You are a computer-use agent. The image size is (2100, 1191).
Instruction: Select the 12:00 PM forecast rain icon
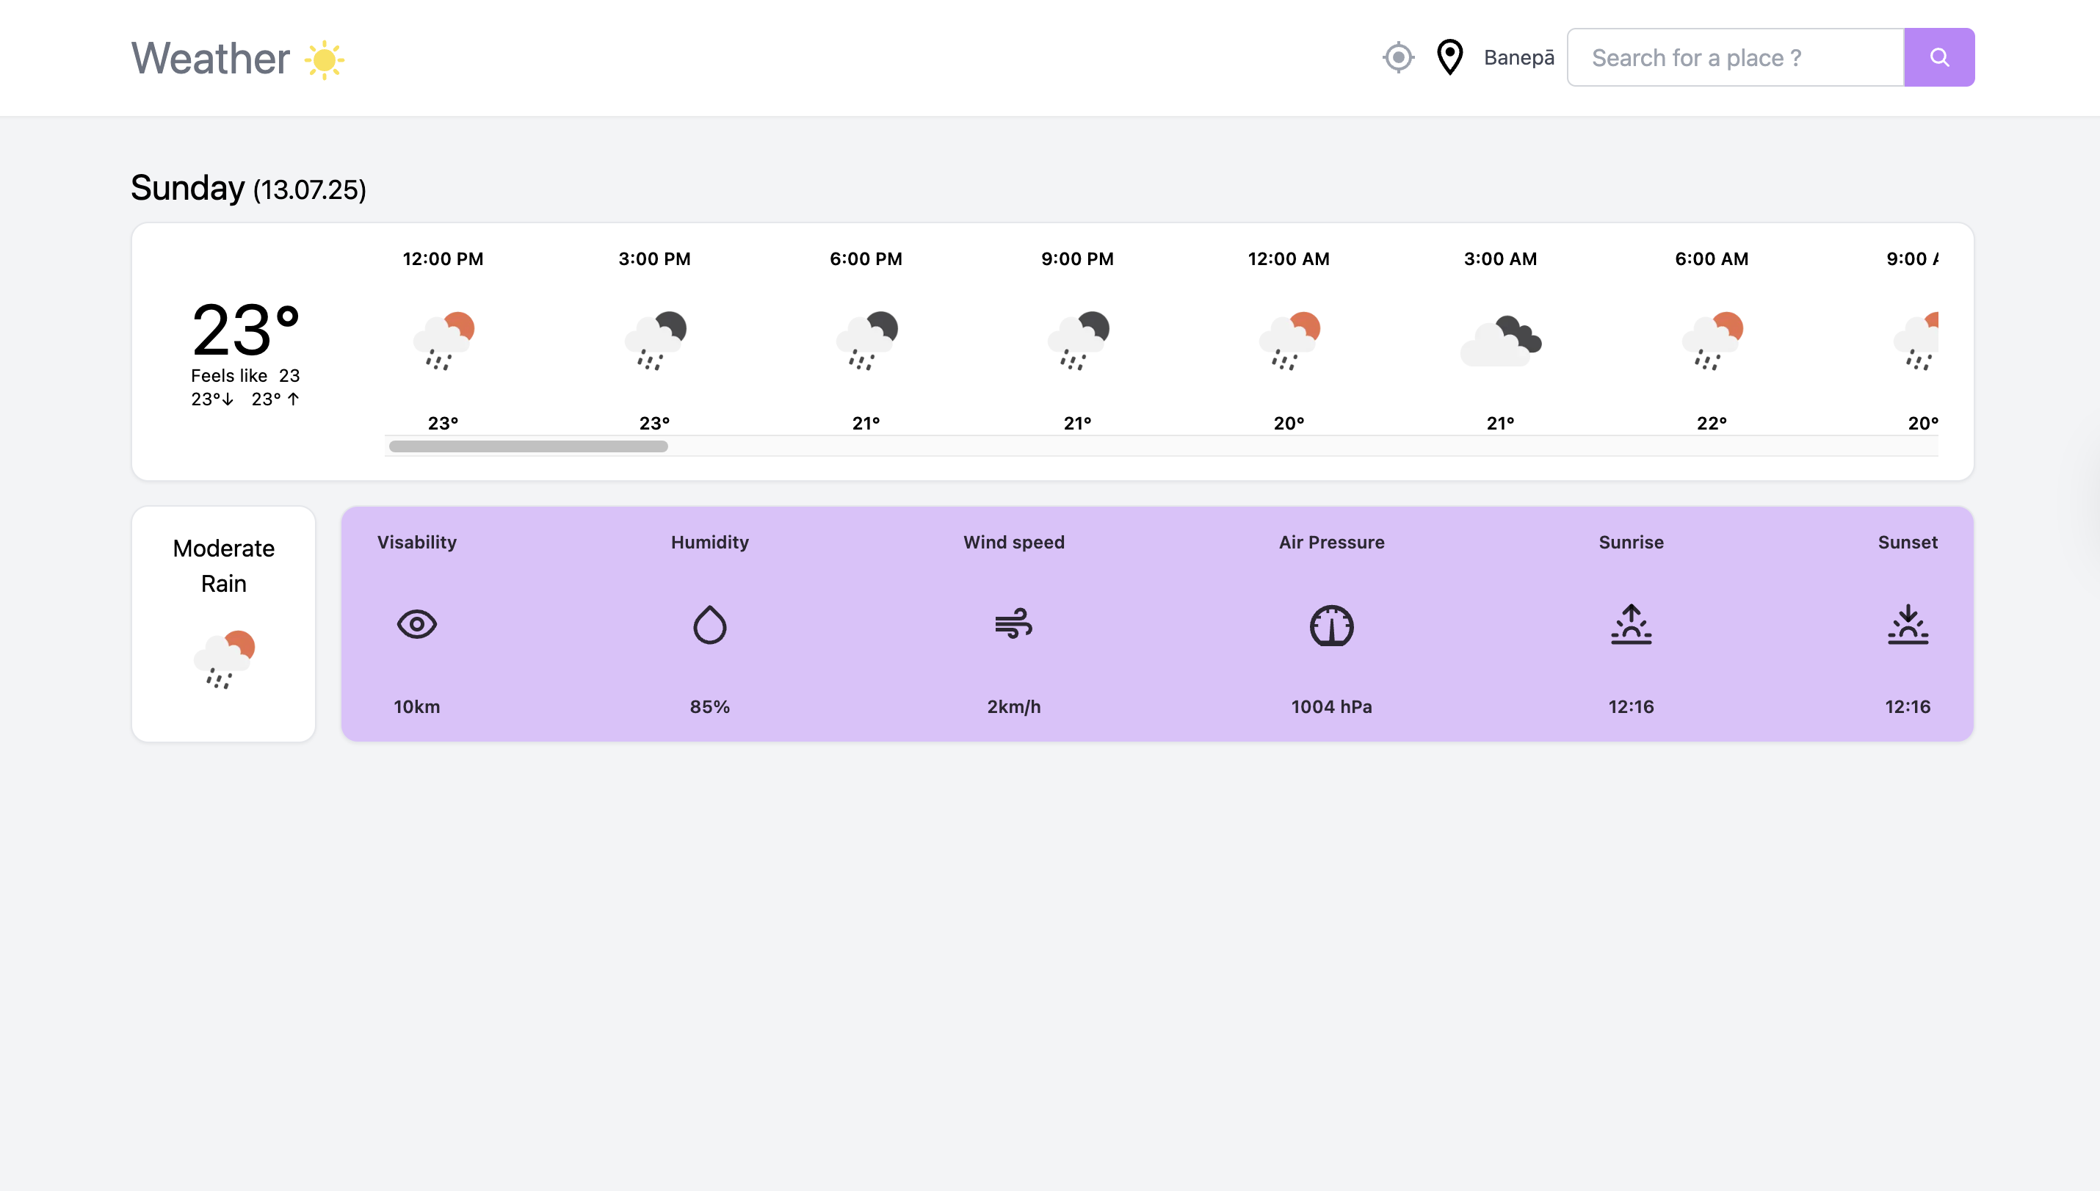tap(443, 339)
